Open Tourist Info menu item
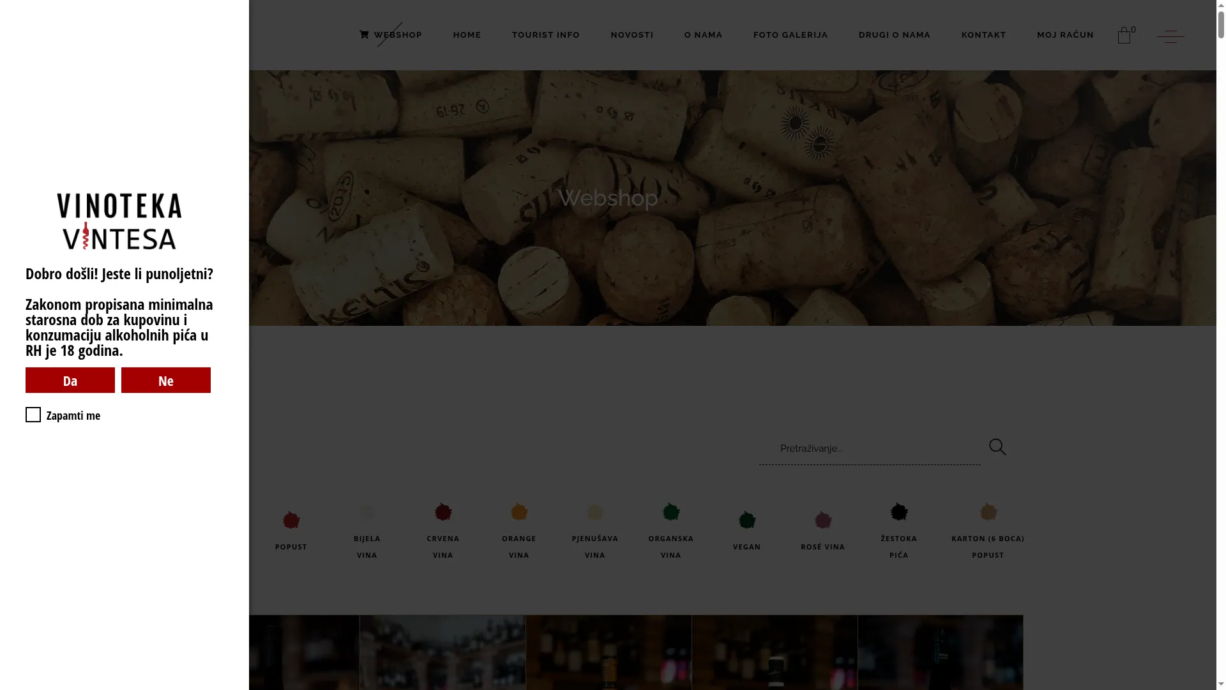 [x=546, y=35]
